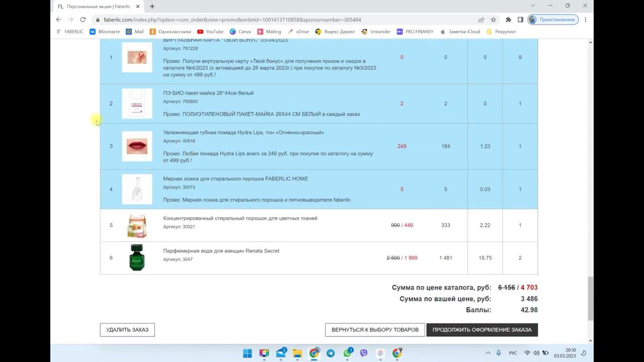644x362 pixels.
Task: Click 'ПРОДОЛЖИТЬ ОФОРМЛЕНИЕ ЗАКАЗА' button
Action: click(x=482, y=330)
